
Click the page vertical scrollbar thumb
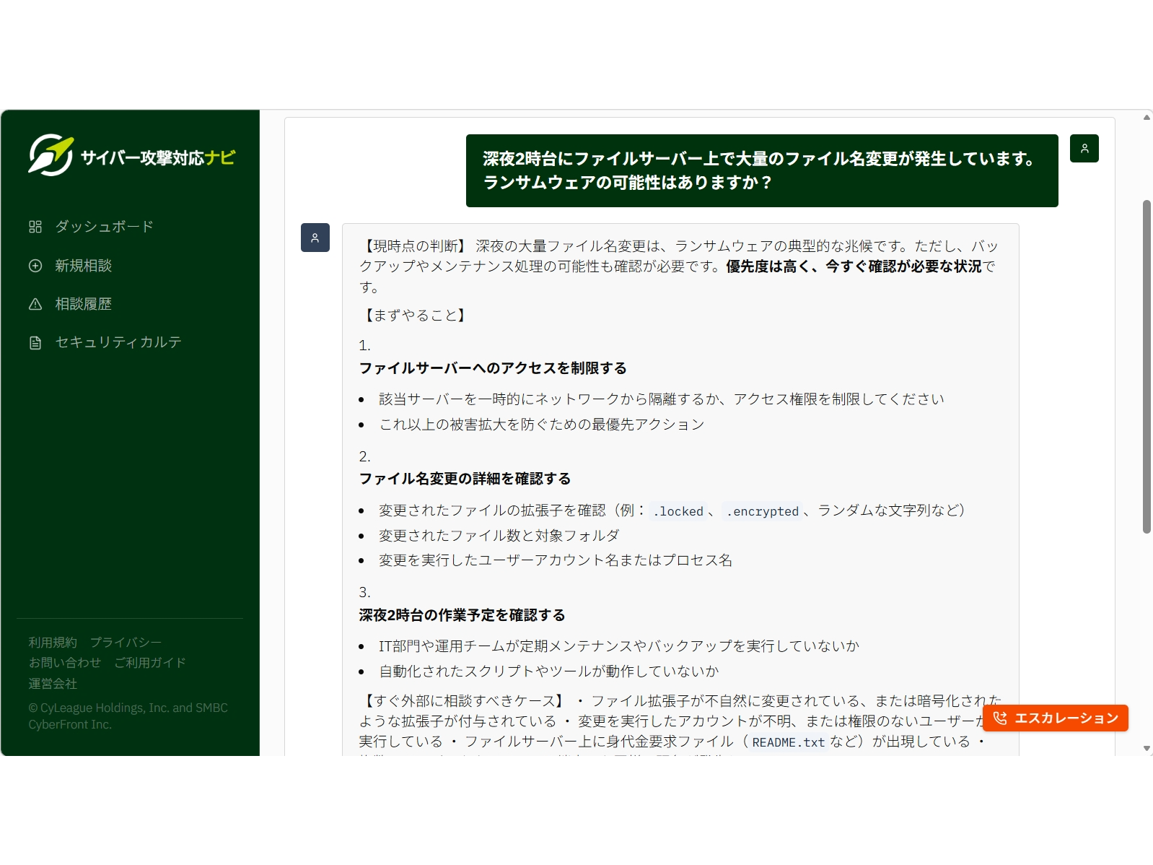click(1147, 367)
